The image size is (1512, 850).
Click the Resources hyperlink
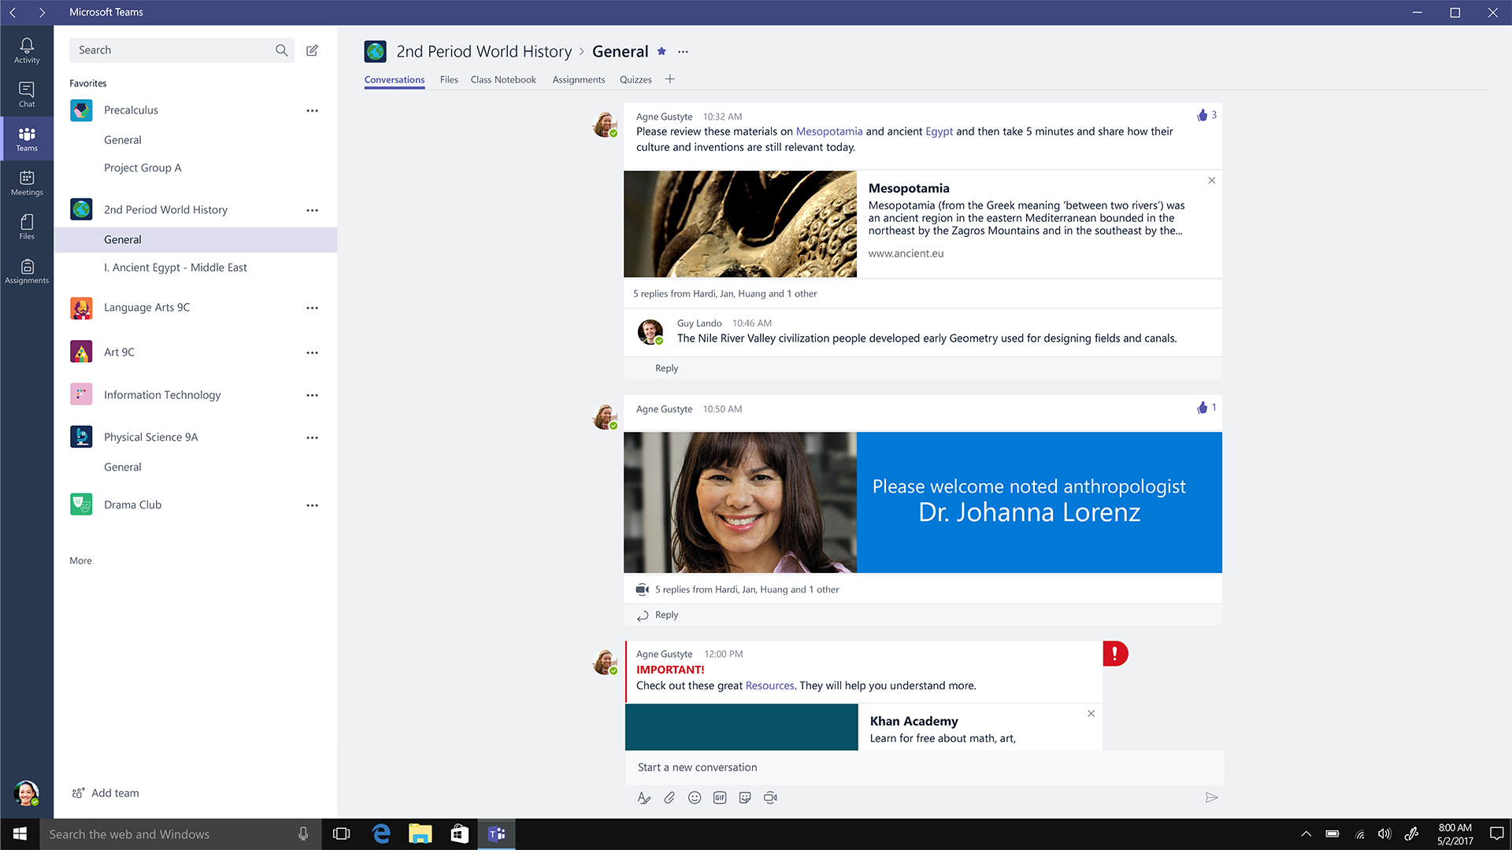pos(769,685)
